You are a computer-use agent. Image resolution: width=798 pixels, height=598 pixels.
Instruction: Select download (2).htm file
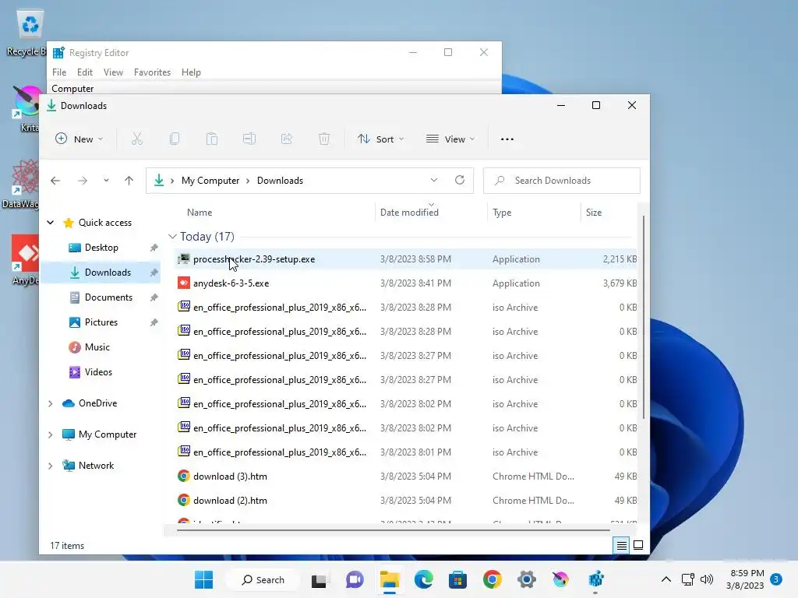tap(405, 501)
